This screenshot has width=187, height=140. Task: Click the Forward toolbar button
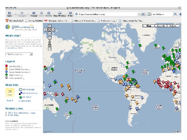22,14
